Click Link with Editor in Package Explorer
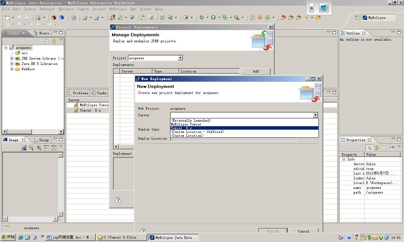The width and height of the screenshot is (404, 242). pyautogui.click(x=54, y=41)
